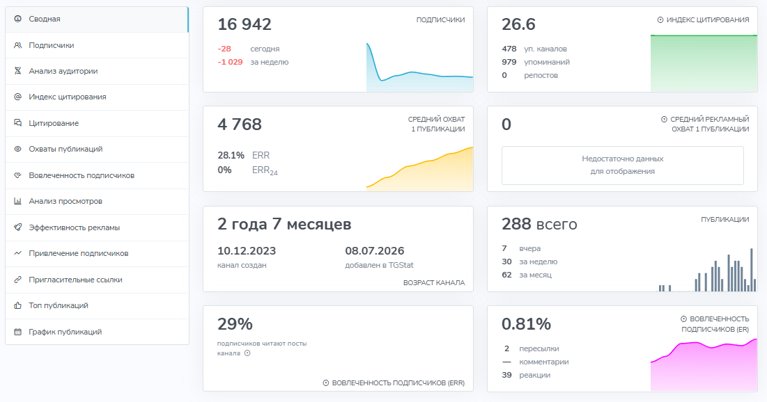Viewport: 767px width, 402px height.
Task: Click info icon beside ИНДЕКС ЦИТИРОВАНИЯ heading
Action: tap(660, 20)
